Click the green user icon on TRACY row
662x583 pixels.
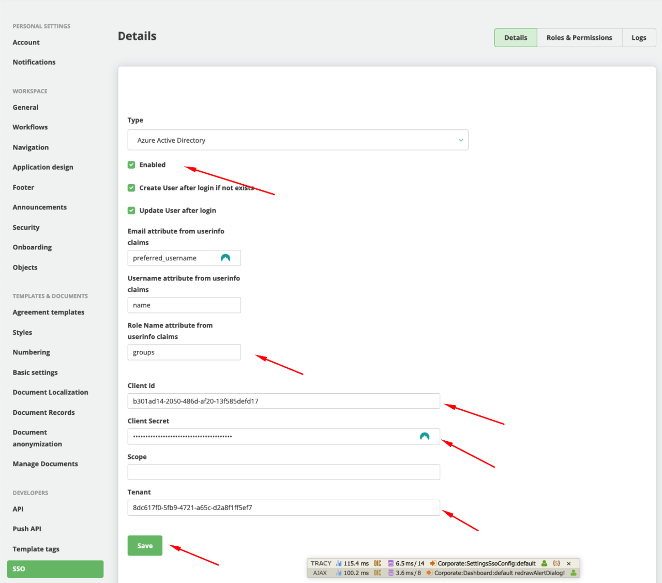[544, 563]
